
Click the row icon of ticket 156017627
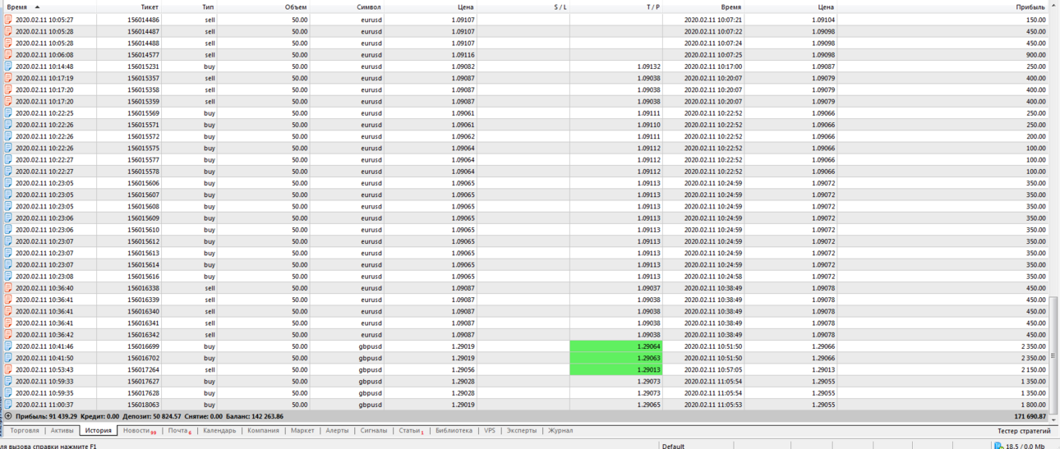click(8, 382)
